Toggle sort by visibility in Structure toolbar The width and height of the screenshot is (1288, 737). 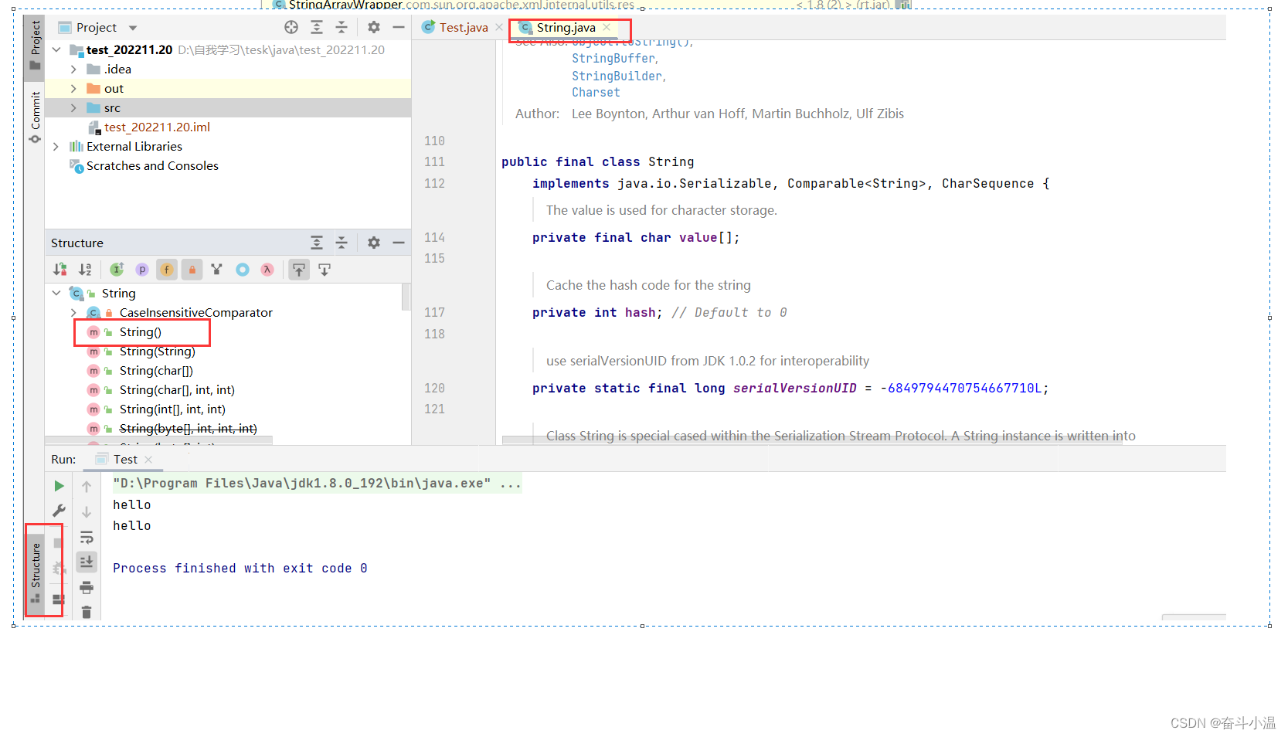(59, 270)
